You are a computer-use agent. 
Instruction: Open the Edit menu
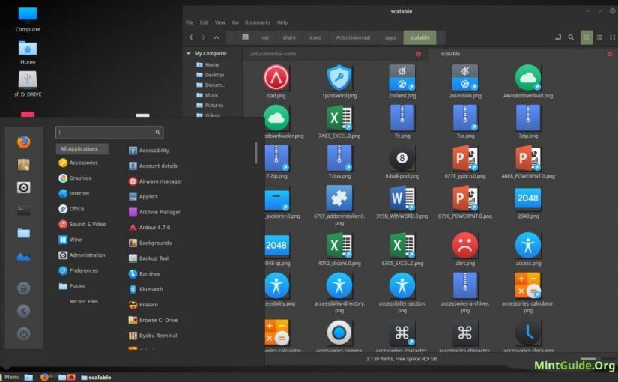(205, 22)
